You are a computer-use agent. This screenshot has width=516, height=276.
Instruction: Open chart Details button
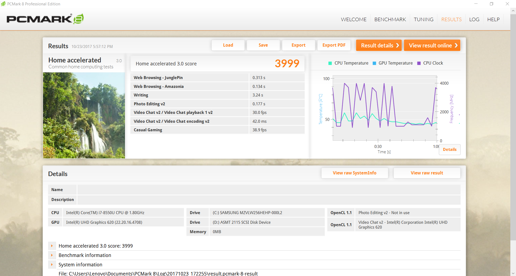449,150
